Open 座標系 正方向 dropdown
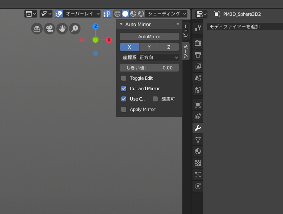 [x=158, y=57]
